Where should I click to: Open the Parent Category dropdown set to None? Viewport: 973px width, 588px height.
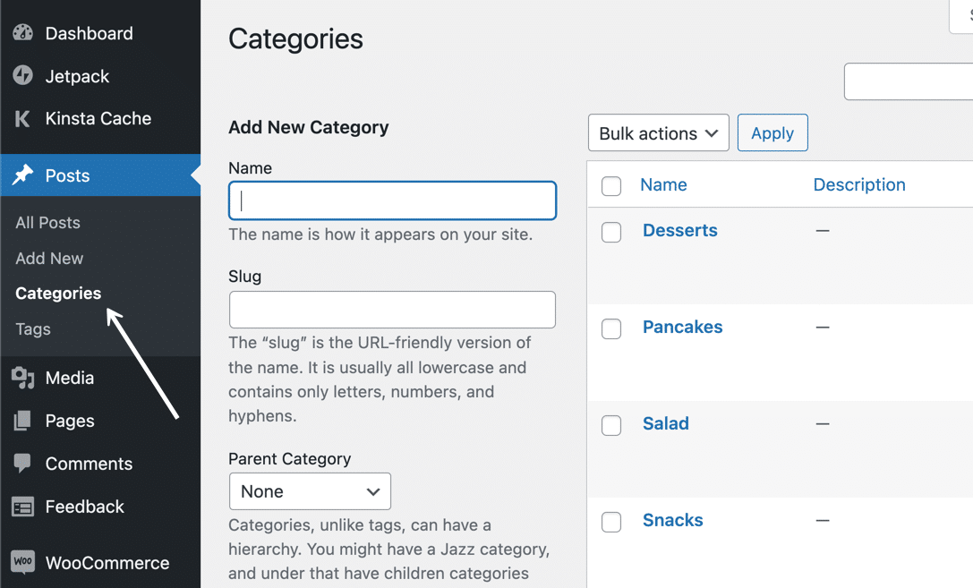coord(310,491)
